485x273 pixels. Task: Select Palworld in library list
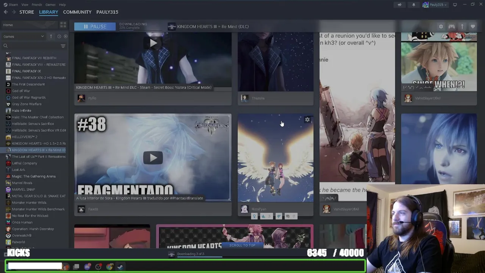(x=19, y=242)
